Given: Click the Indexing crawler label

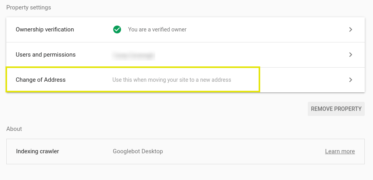Looking at the screenshot, I should click(37, 151).
